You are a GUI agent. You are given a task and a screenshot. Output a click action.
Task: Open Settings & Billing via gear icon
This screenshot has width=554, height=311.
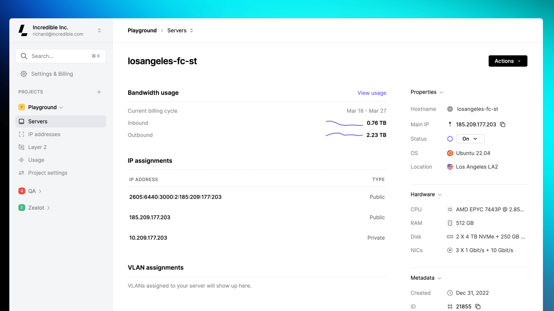(x=23, y=74)
